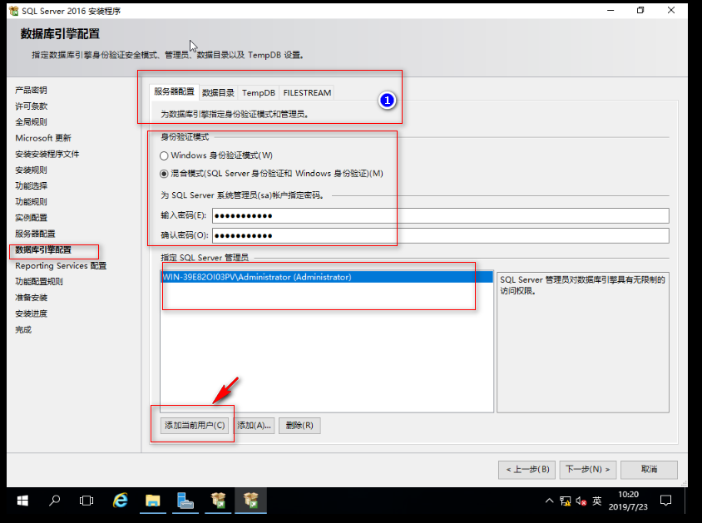Restore down the SQL Server setup window
The image size is (702, 523).
[x=640, y=10]
